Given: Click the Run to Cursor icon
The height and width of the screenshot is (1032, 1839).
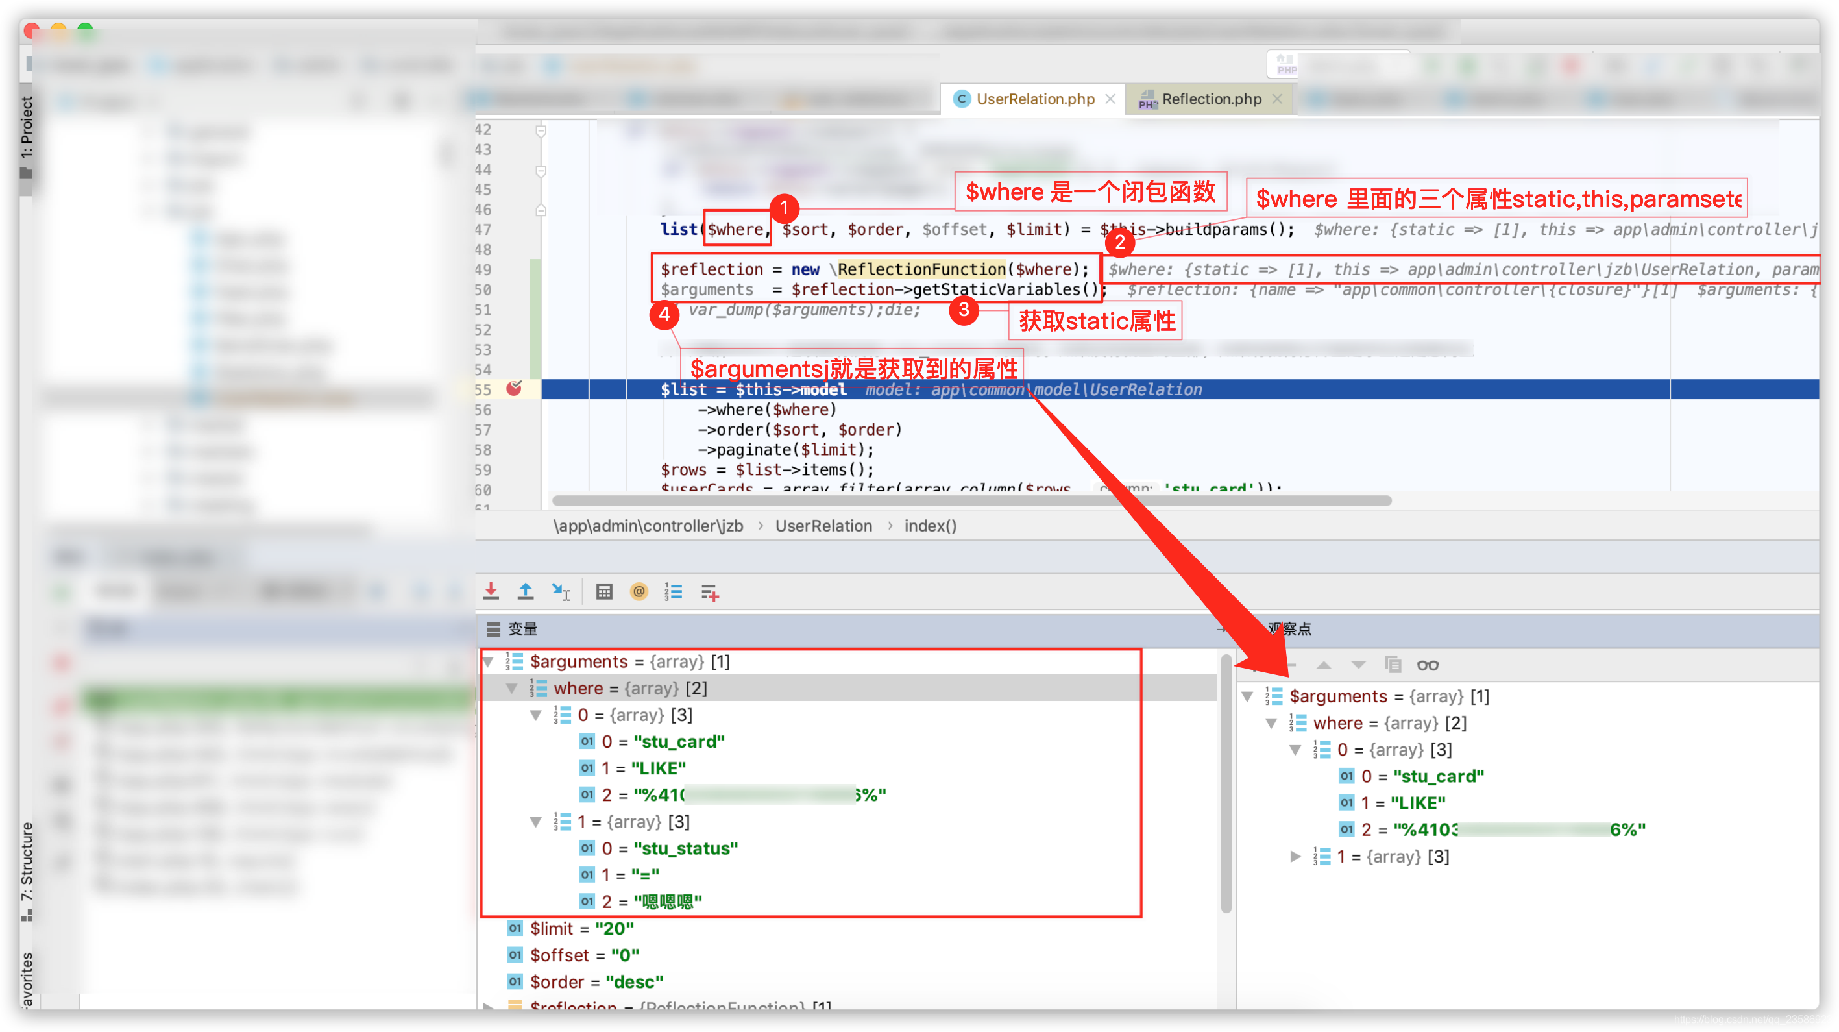Looking at the screenshot, I should point(561,591).
